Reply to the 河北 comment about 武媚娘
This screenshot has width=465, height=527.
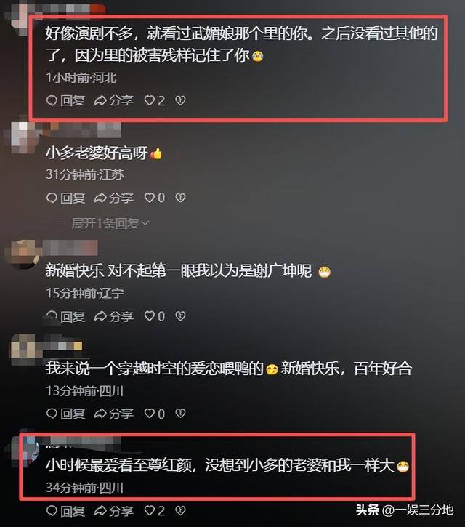[65, 100]
